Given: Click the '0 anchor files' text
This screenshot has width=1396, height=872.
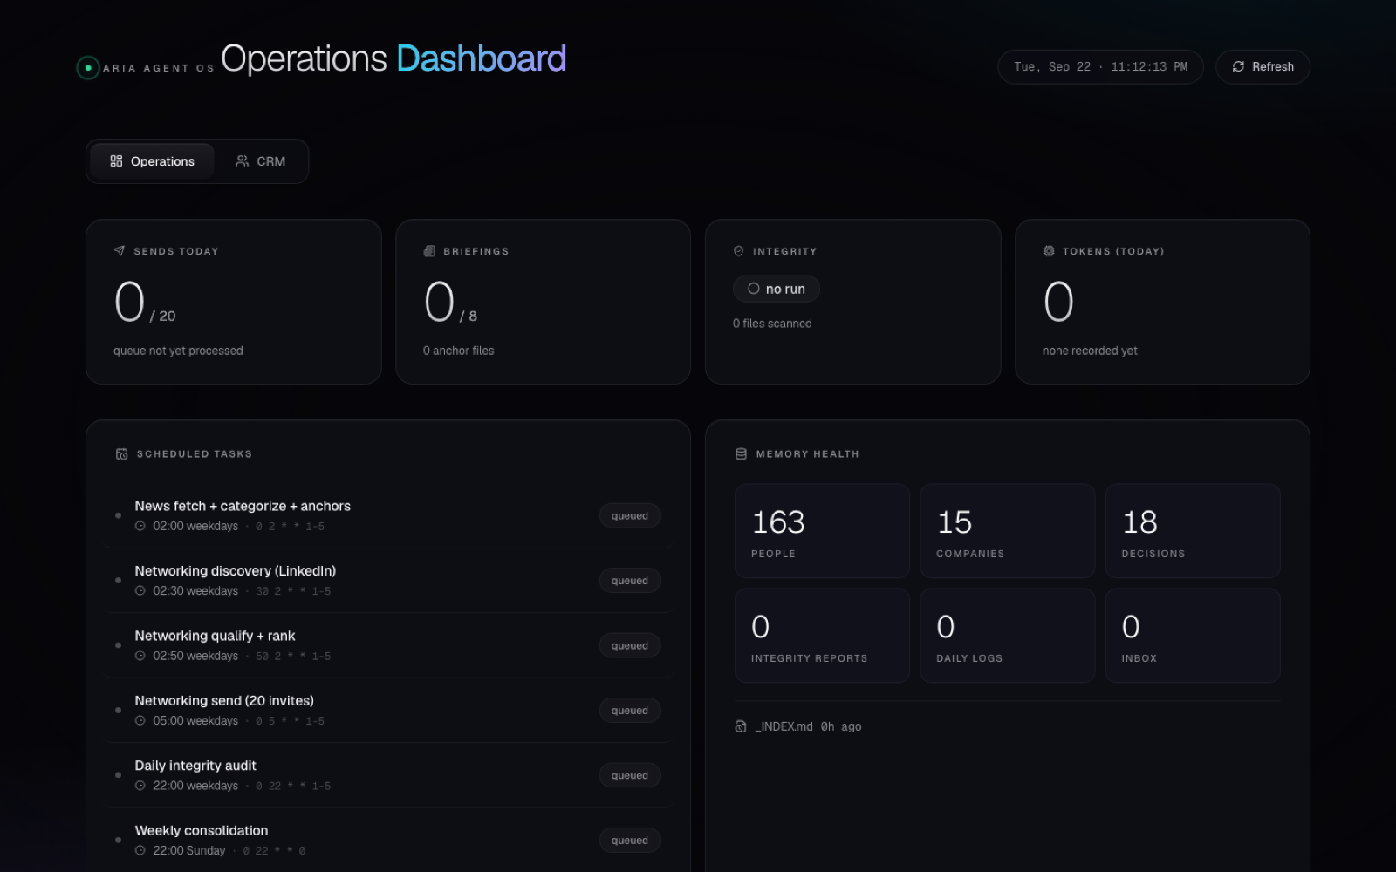Looking at the screenshot, I should pyautogui.click(x=459, y=351).
